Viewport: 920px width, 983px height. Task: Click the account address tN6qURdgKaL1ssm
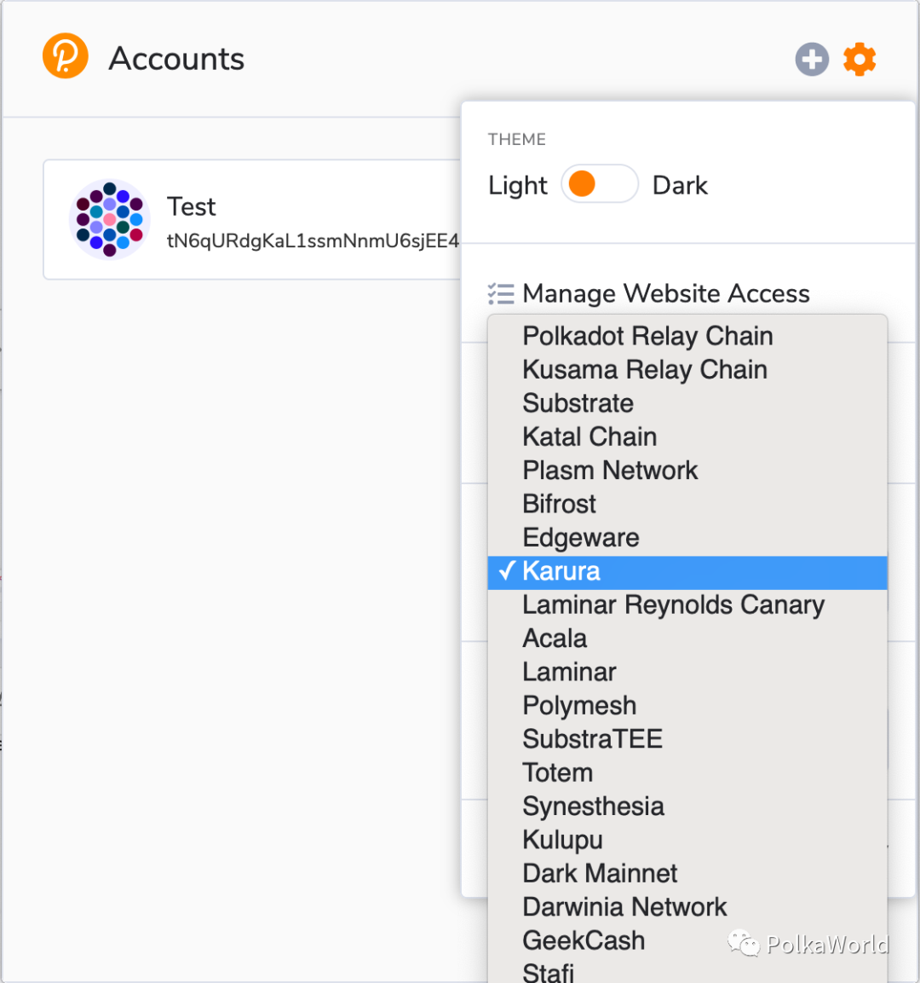click(313, 240)
